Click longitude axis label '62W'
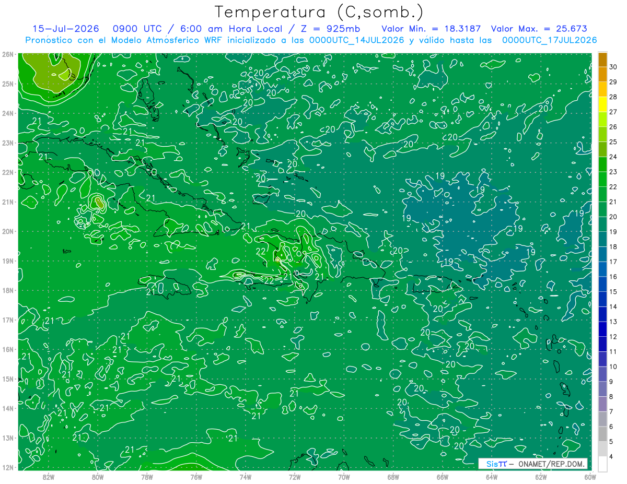This screenshot has width=627, height=484. pos(540,477)
